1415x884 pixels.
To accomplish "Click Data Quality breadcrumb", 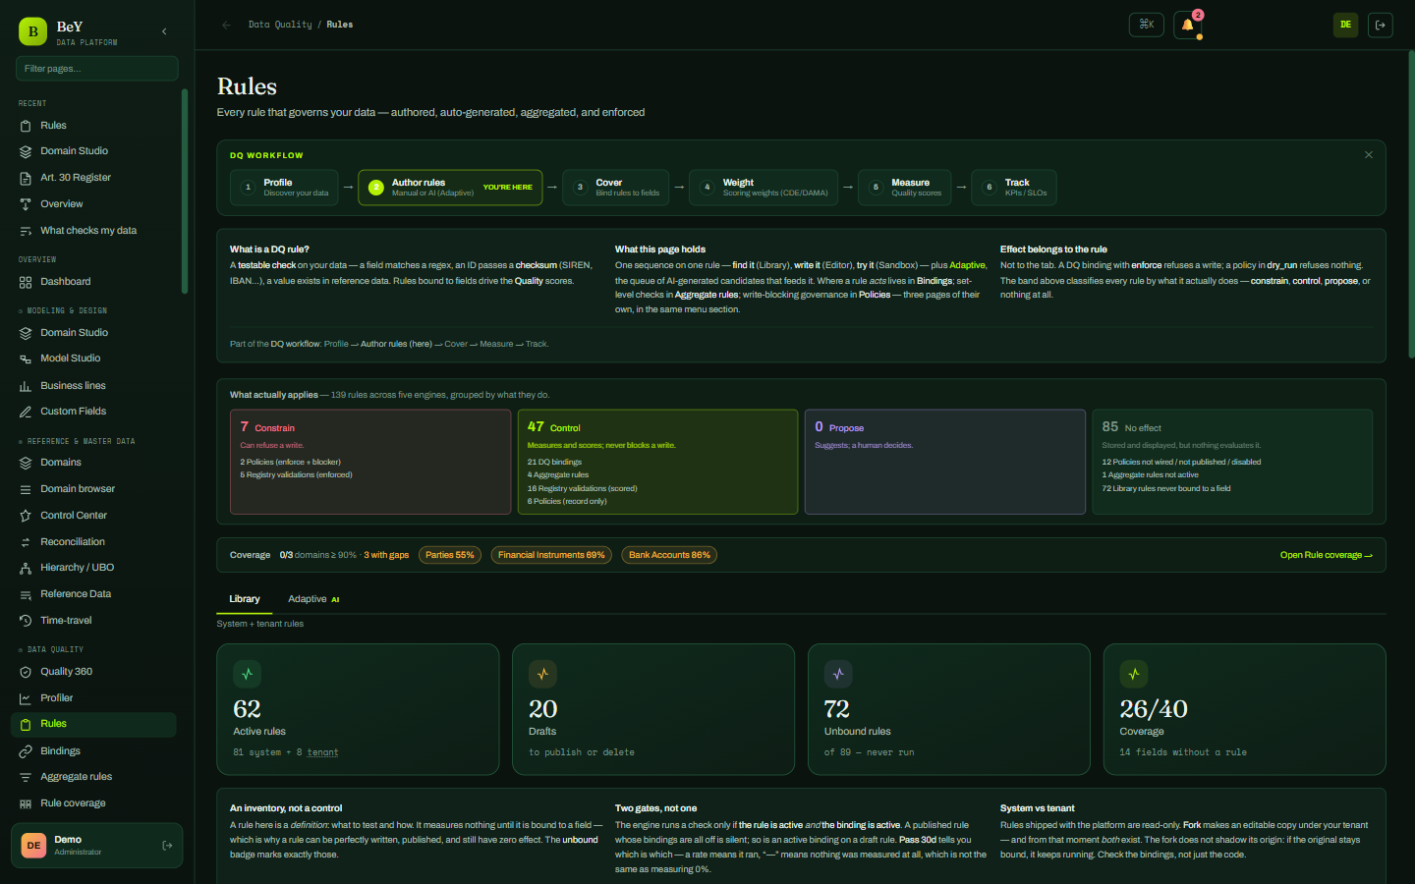I will click(x=280, y=25).
